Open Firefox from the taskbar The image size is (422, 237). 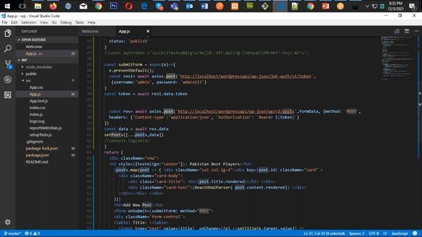(53, 6)
